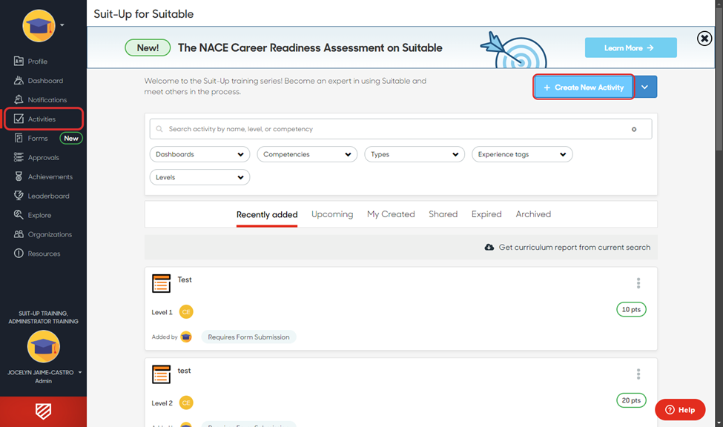The image size is (723, 427).
Task: Click Create New Activity button
Action: coord(584,87)
